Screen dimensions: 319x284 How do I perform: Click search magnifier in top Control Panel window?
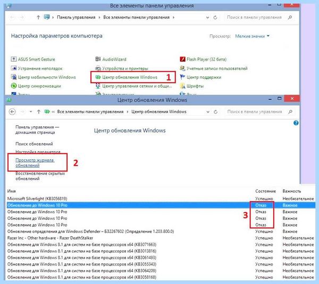[290, 18]
